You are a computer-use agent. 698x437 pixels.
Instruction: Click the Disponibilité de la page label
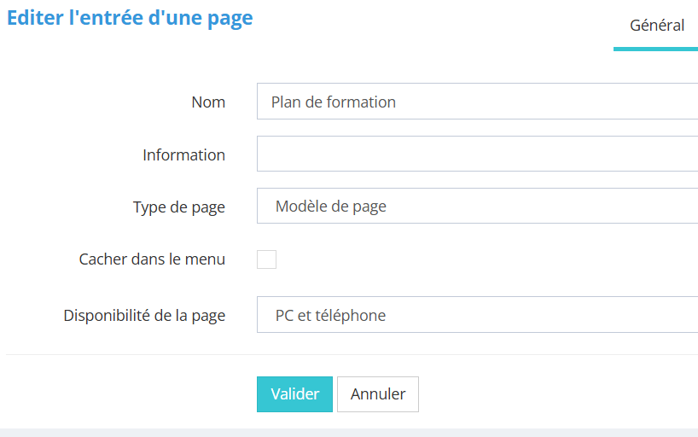coord(144,316)
